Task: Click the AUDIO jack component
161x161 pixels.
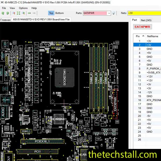Action: 3,112
